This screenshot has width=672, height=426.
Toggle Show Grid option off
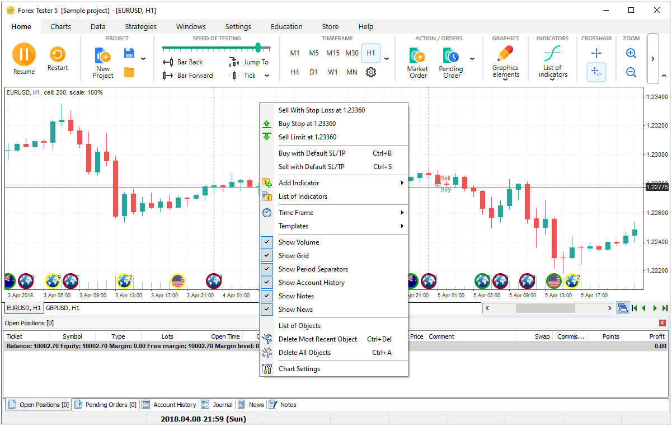click(294, 256)
